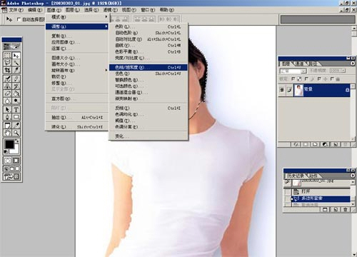The image size is (357, 257).
Task: Open Layers panel flyout menu arrow
Action: tap(353, 64)
